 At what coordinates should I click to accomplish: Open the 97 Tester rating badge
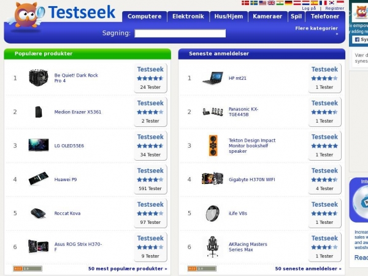[150, 213]
